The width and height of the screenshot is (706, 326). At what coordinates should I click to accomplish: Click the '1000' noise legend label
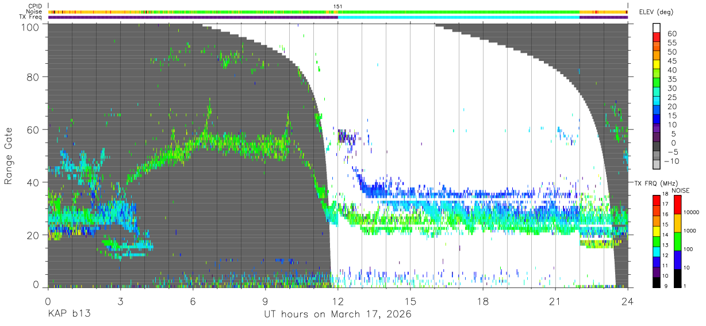pyautogui.click(x=690, y=230)
